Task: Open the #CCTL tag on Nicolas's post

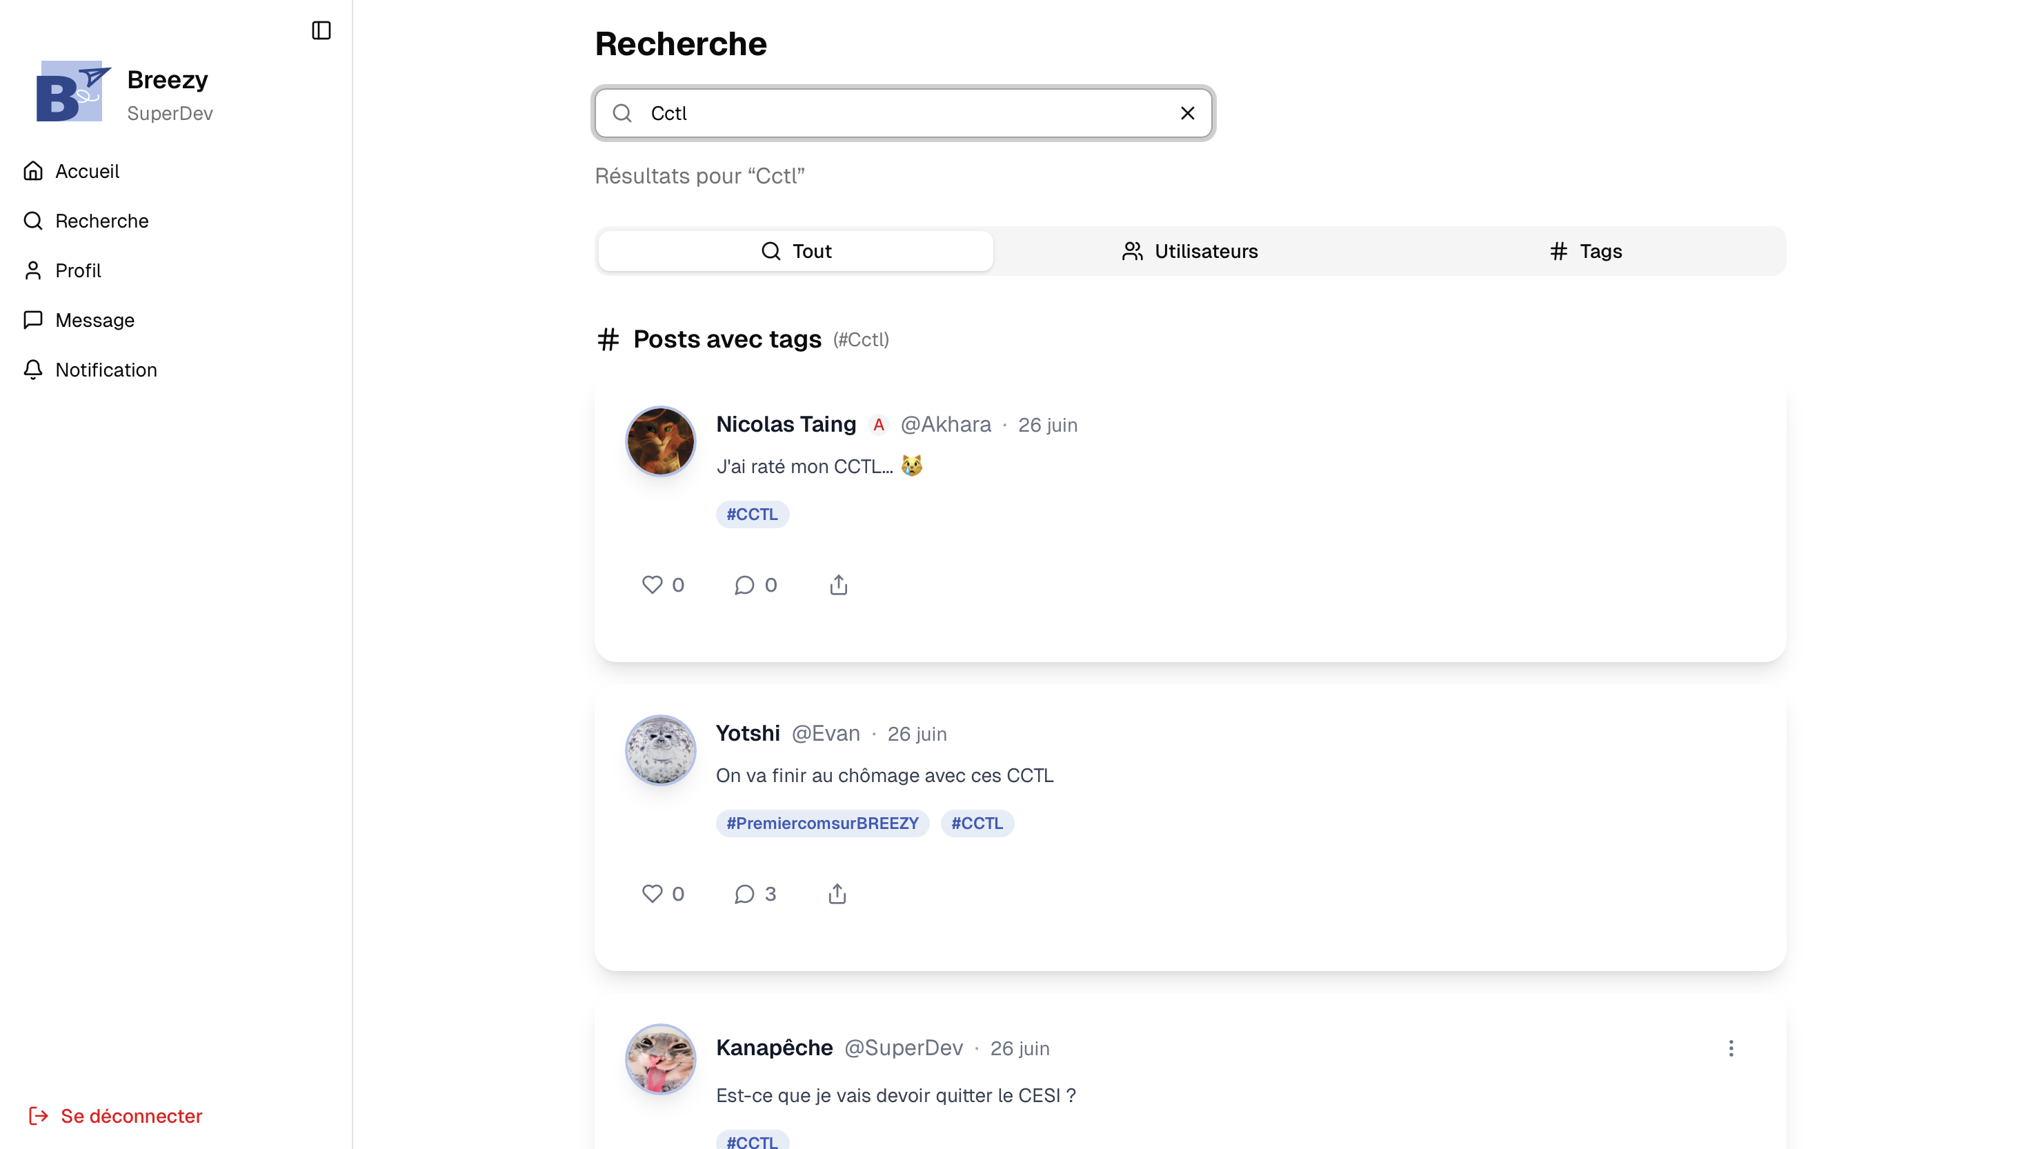Action: coord(751,514)
